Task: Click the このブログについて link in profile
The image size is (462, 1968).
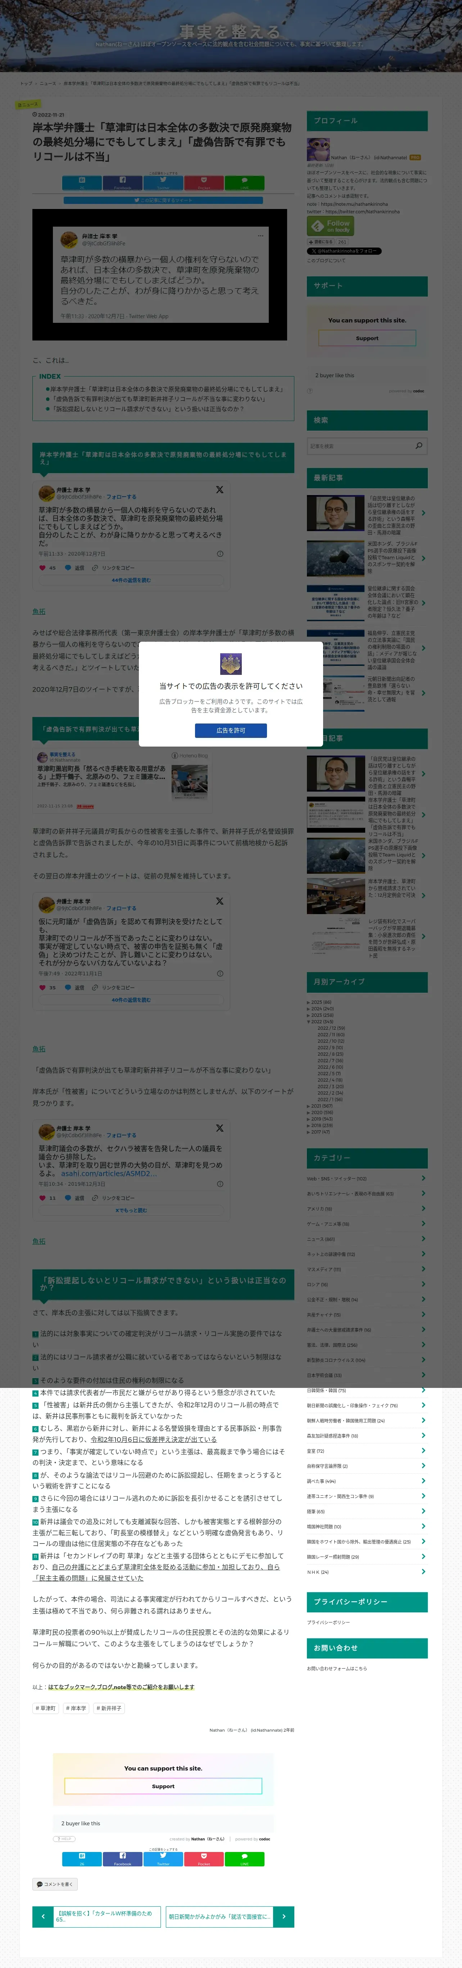Action: (x=326, y=261)
